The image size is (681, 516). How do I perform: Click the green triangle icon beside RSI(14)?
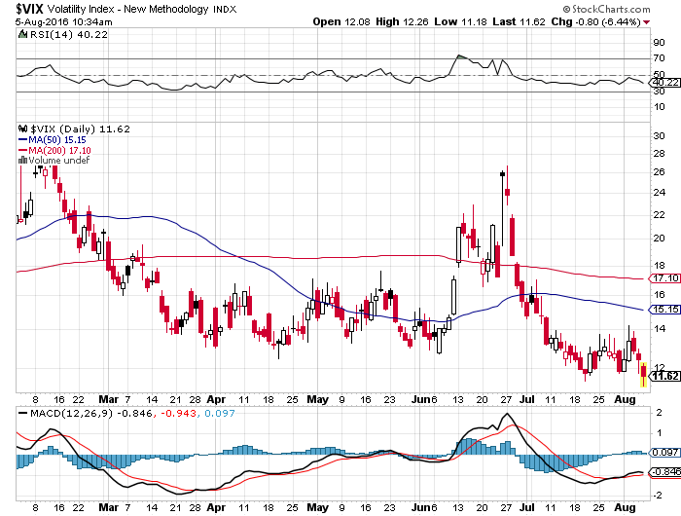(x=22, y=34)
